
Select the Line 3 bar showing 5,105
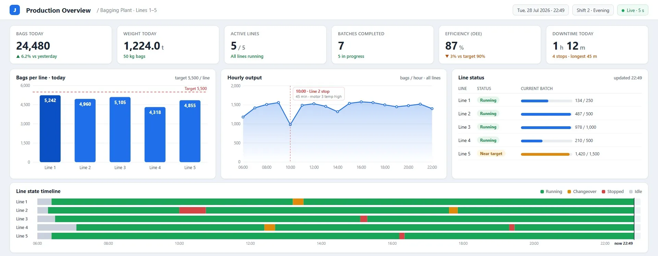tap(120, 130)
